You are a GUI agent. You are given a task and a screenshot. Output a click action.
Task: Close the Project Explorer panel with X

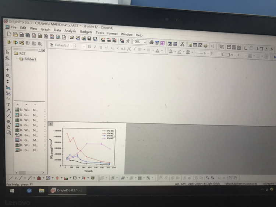pyautogui.click(x=43, y=50)
